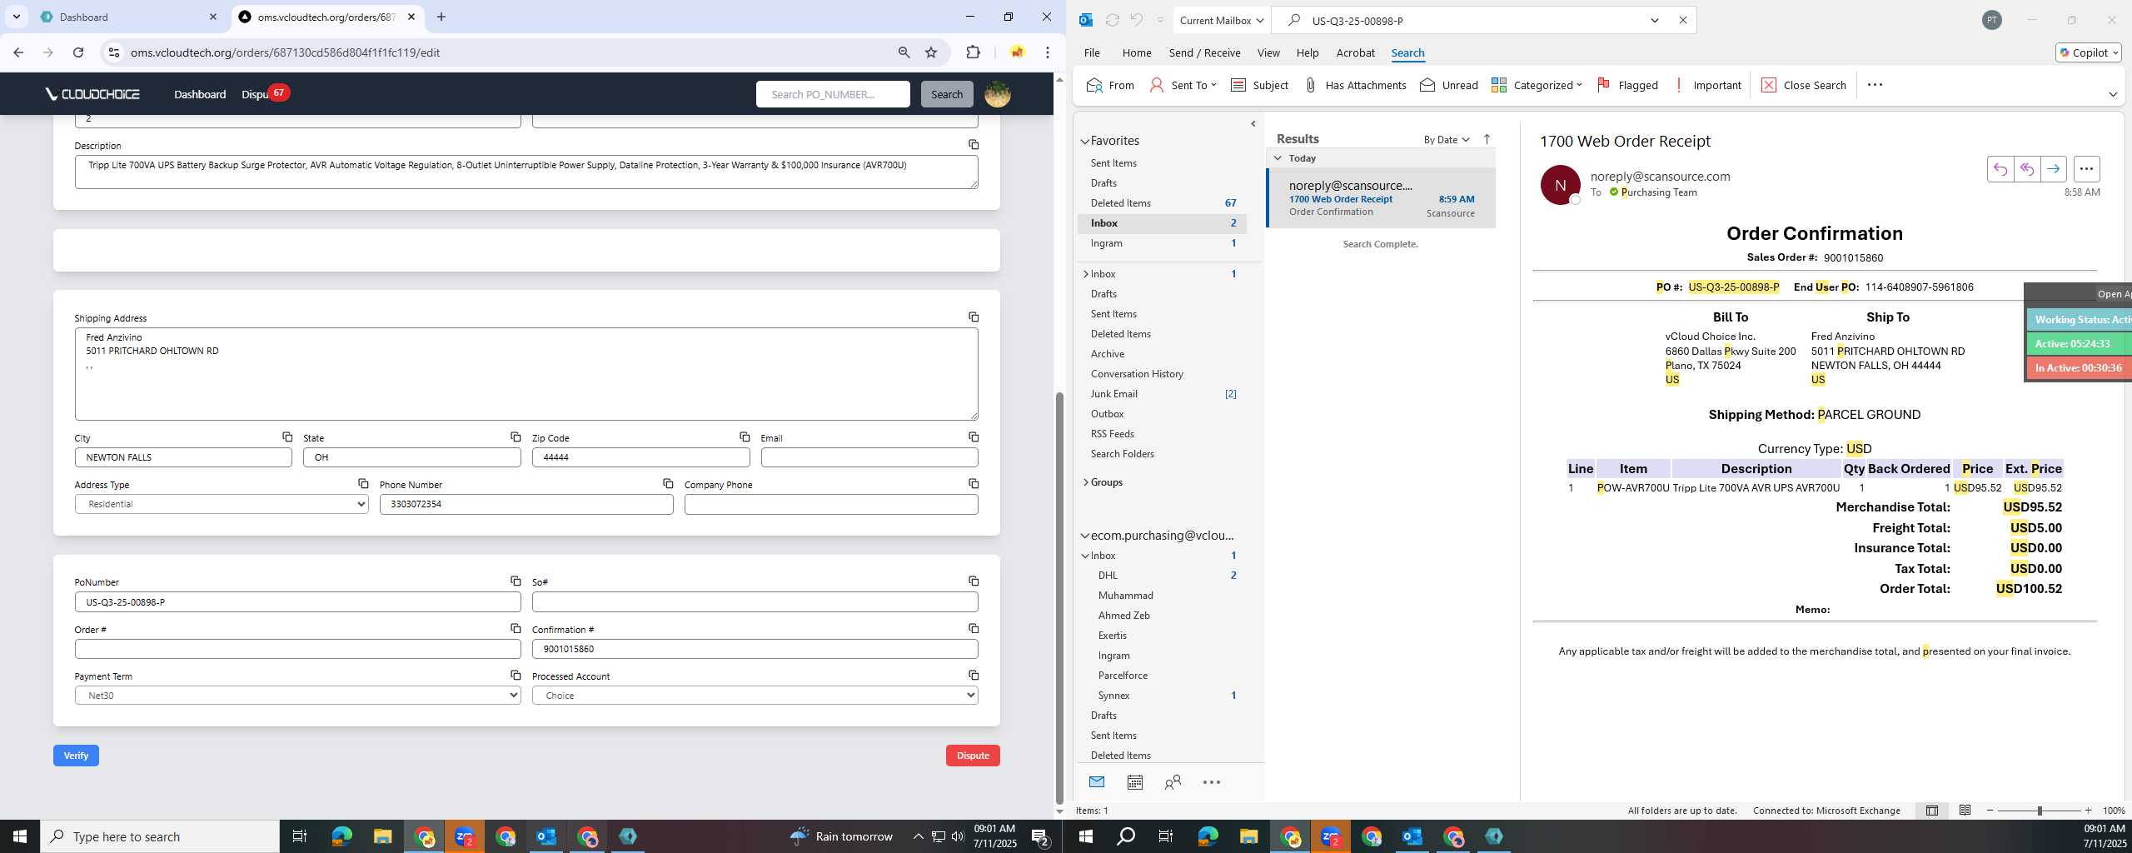
Task: Collapse the Favorites folder group
Action: click(x=1085, y=142)
